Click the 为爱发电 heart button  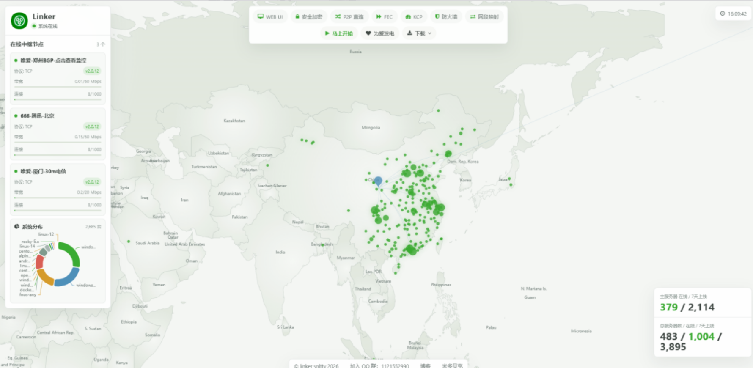point(380,33)
